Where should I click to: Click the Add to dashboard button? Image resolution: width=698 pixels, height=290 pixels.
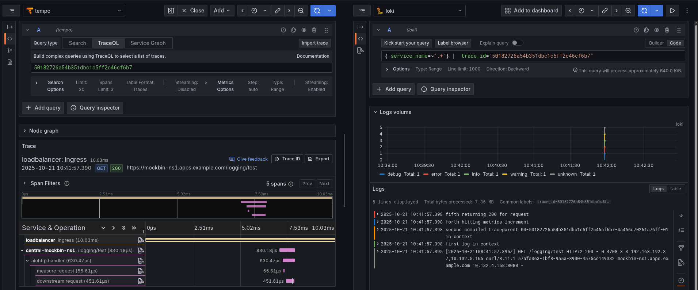[531, 11]
